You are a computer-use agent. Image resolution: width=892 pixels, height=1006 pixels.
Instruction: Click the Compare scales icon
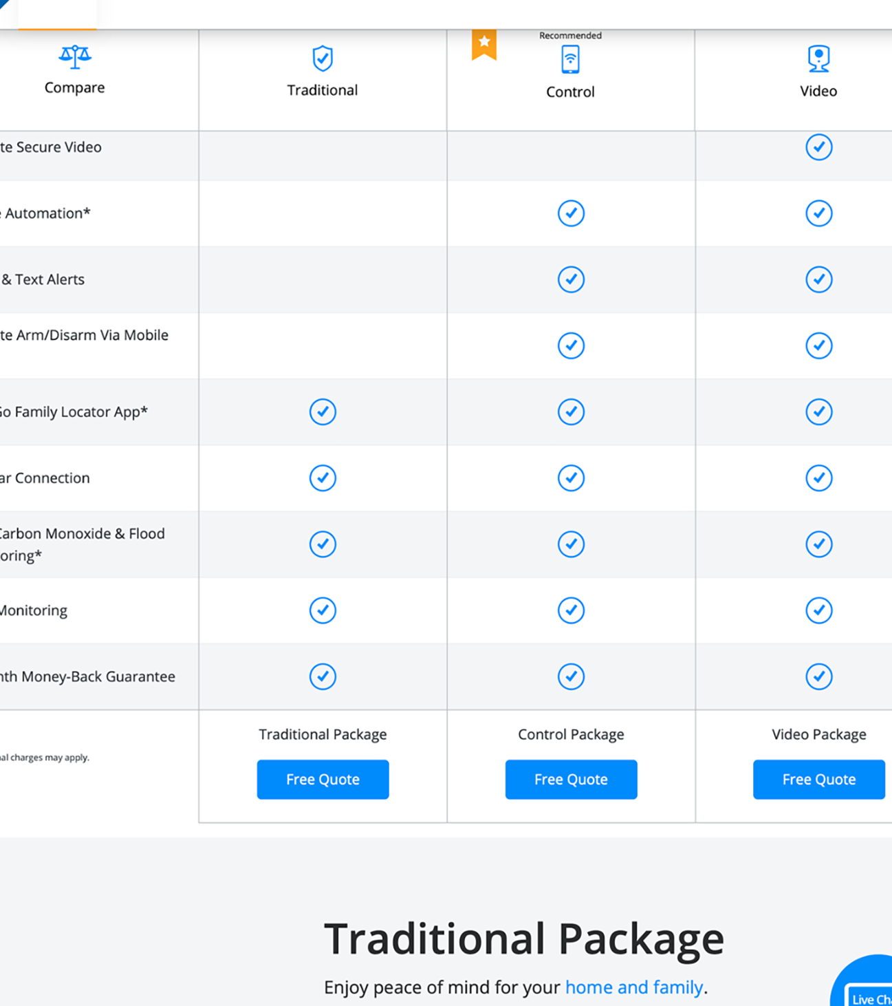[75, 57]
